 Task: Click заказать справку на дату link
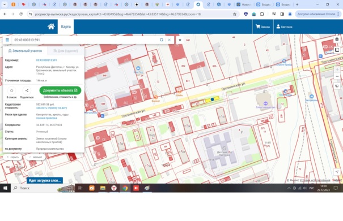[52, 108]
